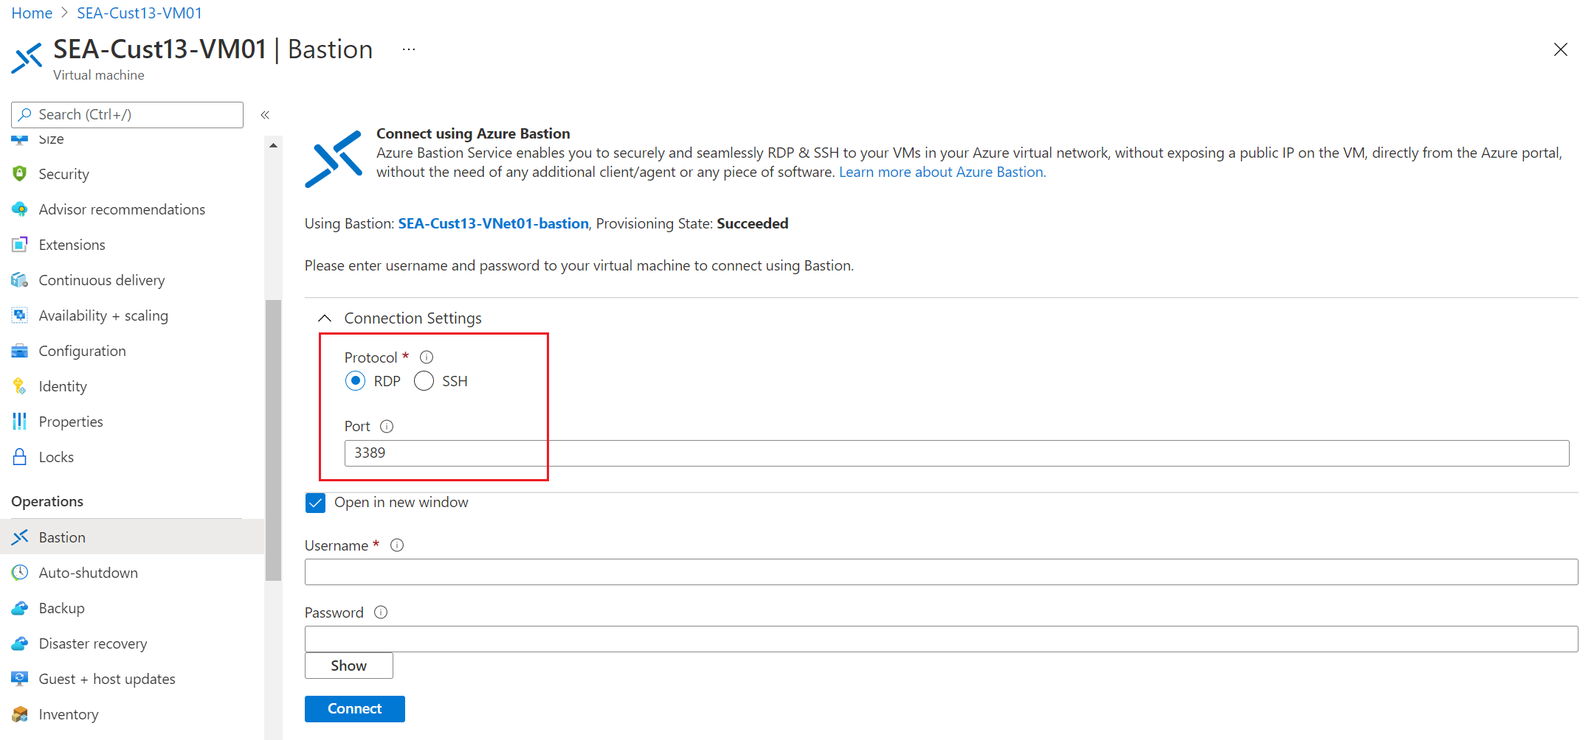
Task: Collapse the left sidebar menu
Action: click(x=265, y=115)
